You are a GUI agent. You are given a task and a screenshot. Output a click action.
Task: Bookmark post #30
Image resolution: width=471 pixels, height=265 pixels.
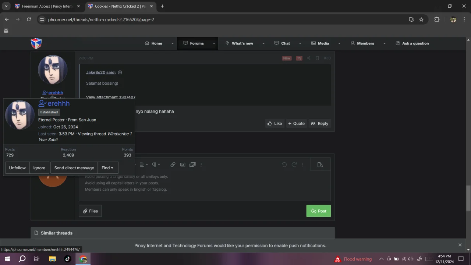pos(317,58)
